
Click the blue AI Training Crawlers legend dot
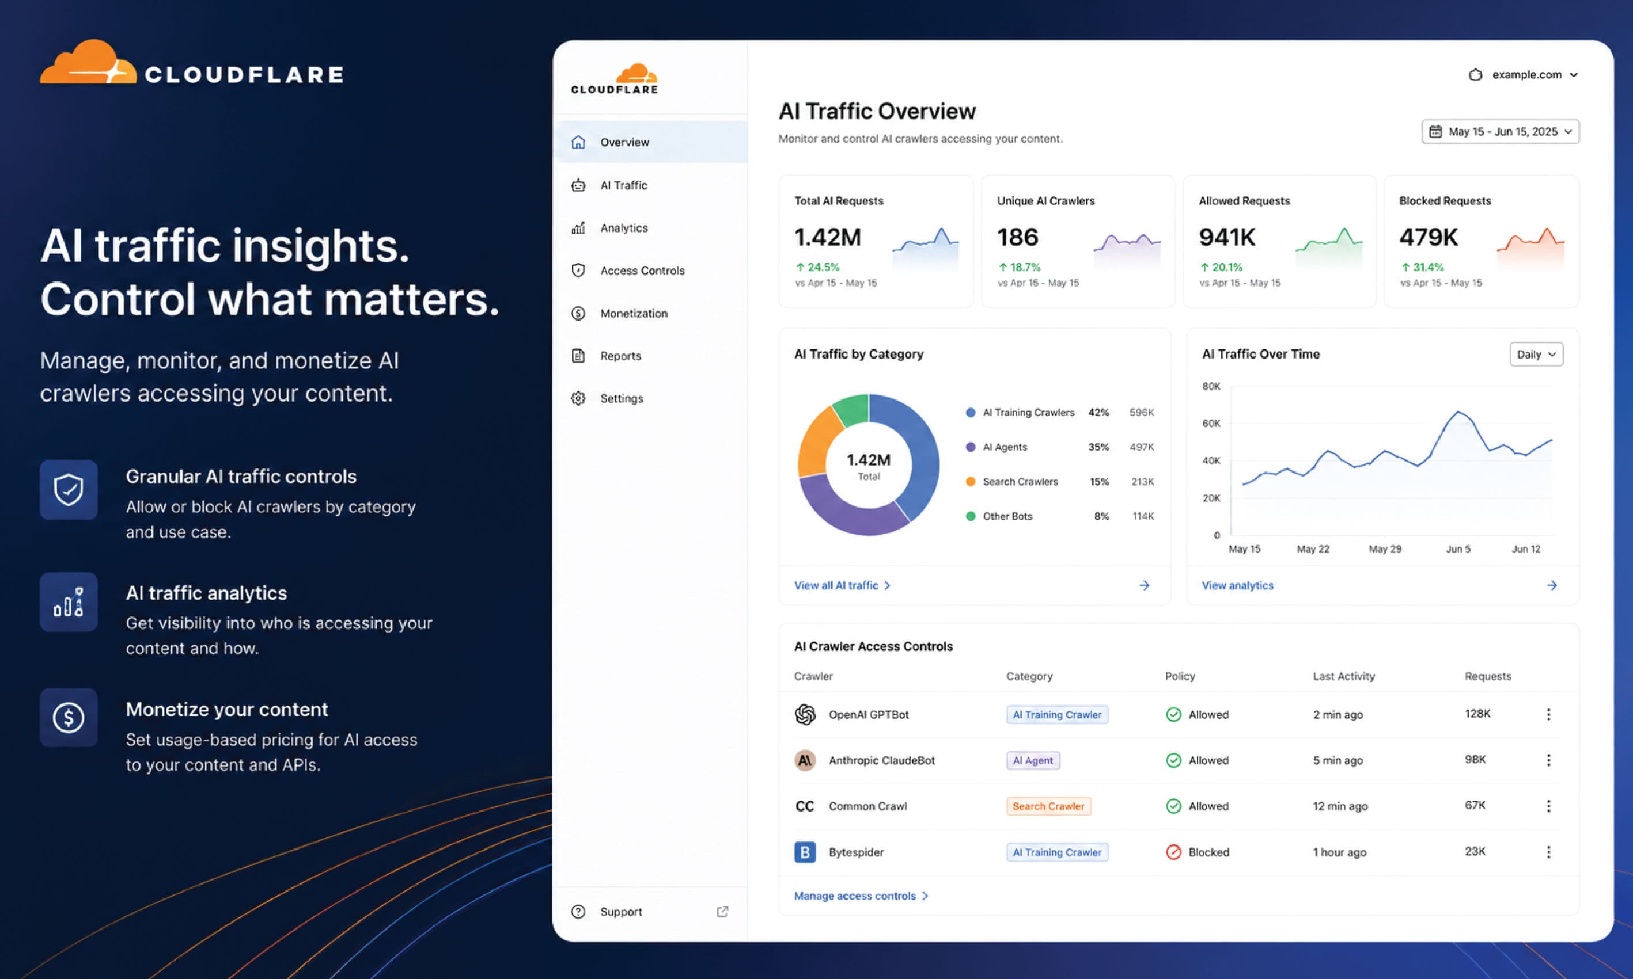click(x=970, y=412)
